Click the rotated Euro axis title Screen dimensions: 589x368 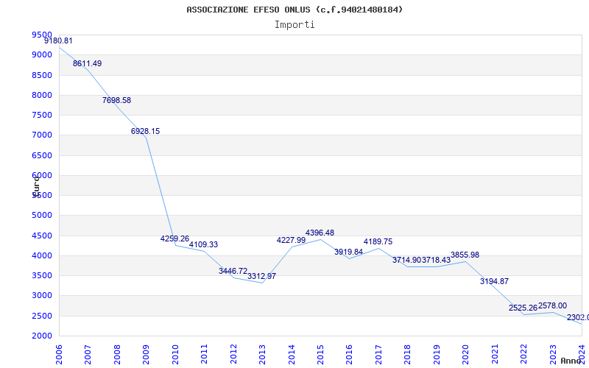(x=36, y=187)
